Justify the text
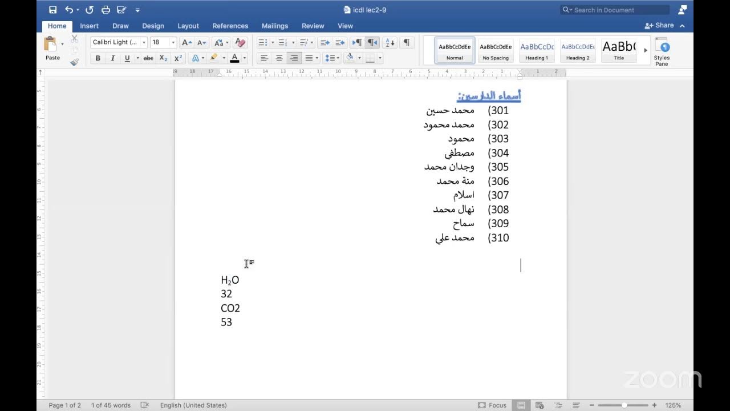The width and height of the screenshot is (730, 411). (x=309, y=58)
